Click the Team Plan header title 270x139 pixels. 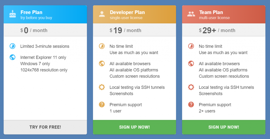(211, 12)
